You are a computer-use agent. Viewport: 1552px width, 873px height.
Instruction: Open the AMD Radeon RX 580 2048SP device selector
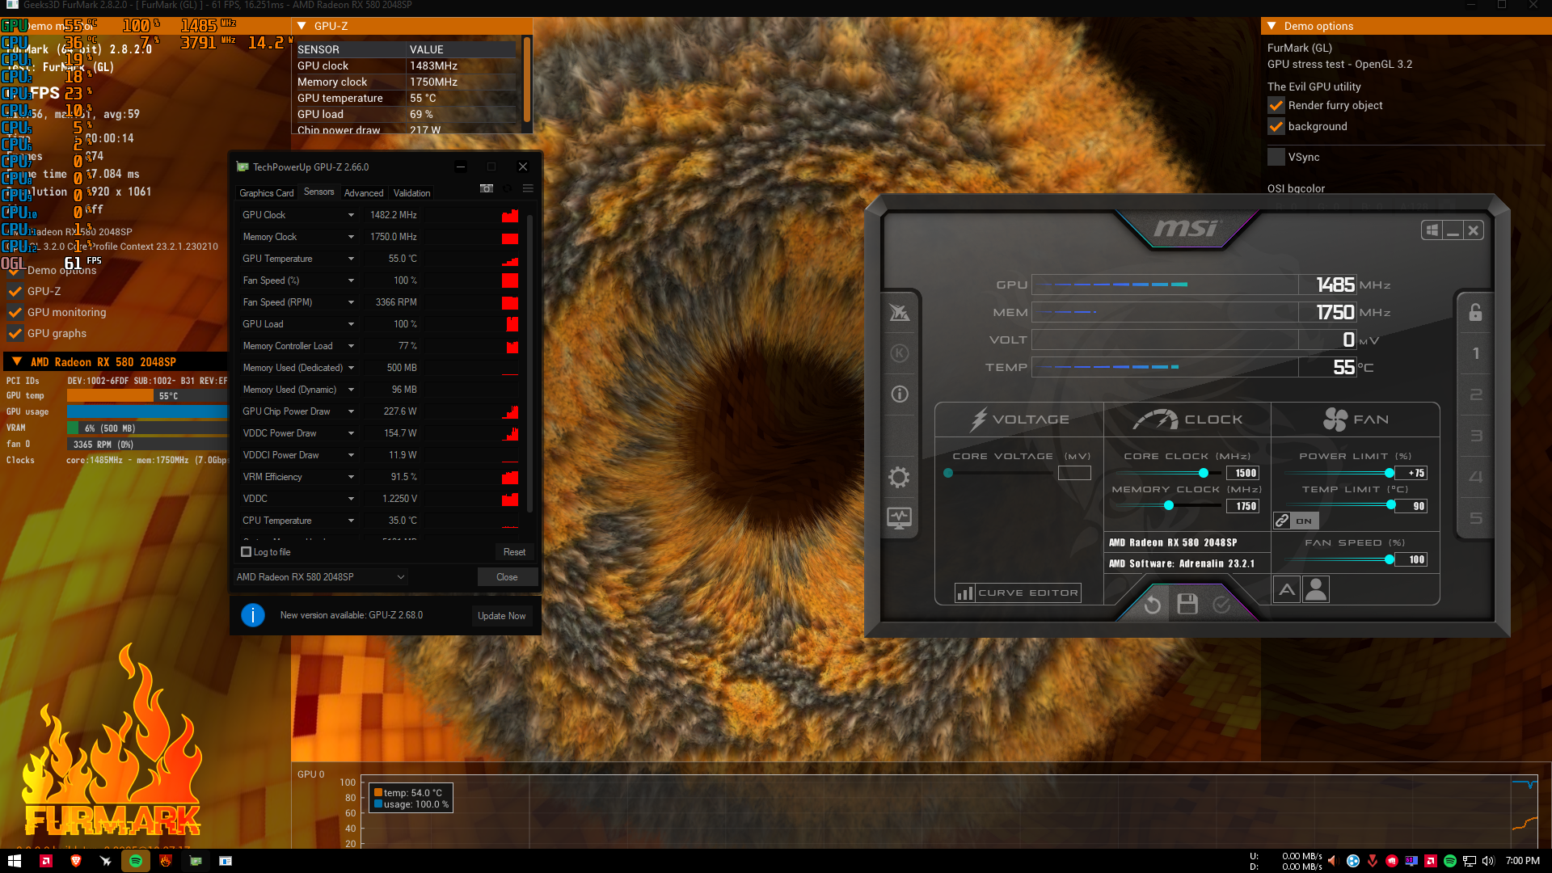pos(320,577)
